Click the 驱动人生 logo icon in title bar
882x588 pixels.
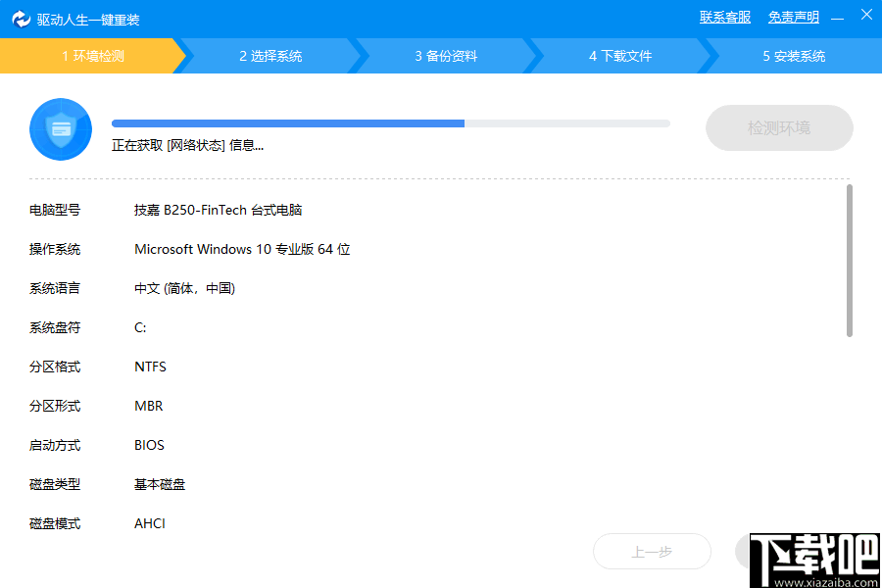click(x=21, y=16)
